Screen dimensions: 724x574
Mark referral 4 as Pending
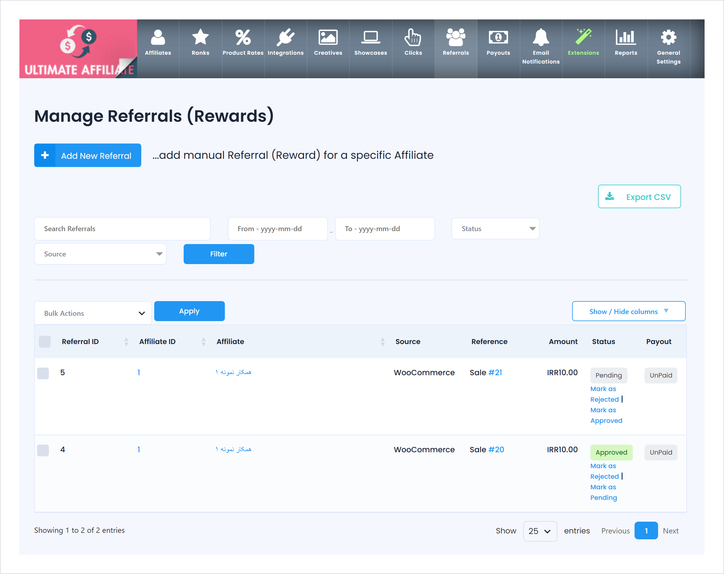coord(603,493)
